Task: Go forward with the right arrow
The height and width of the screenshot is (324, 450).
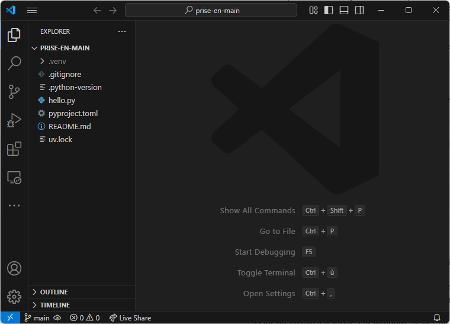Action: [112, 10]
